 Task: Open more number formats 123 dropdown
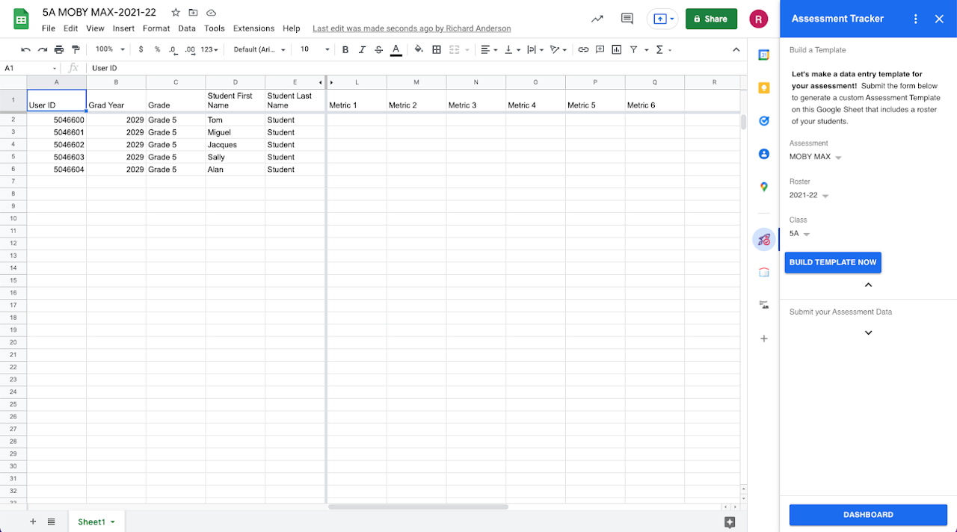(x=210, y=49)
